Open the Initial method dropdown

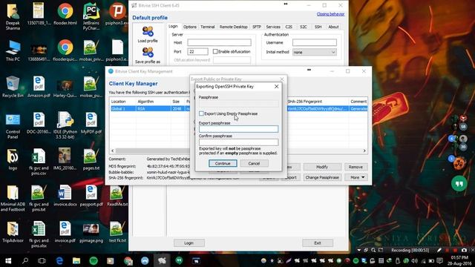[x=315, y=52]
